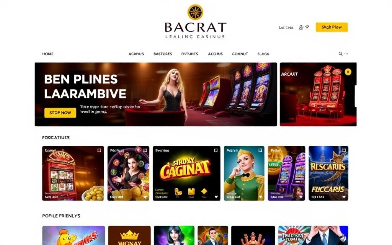
Task: Toggle the square checkbox on the Caginat card
Action: coord(216,150)
